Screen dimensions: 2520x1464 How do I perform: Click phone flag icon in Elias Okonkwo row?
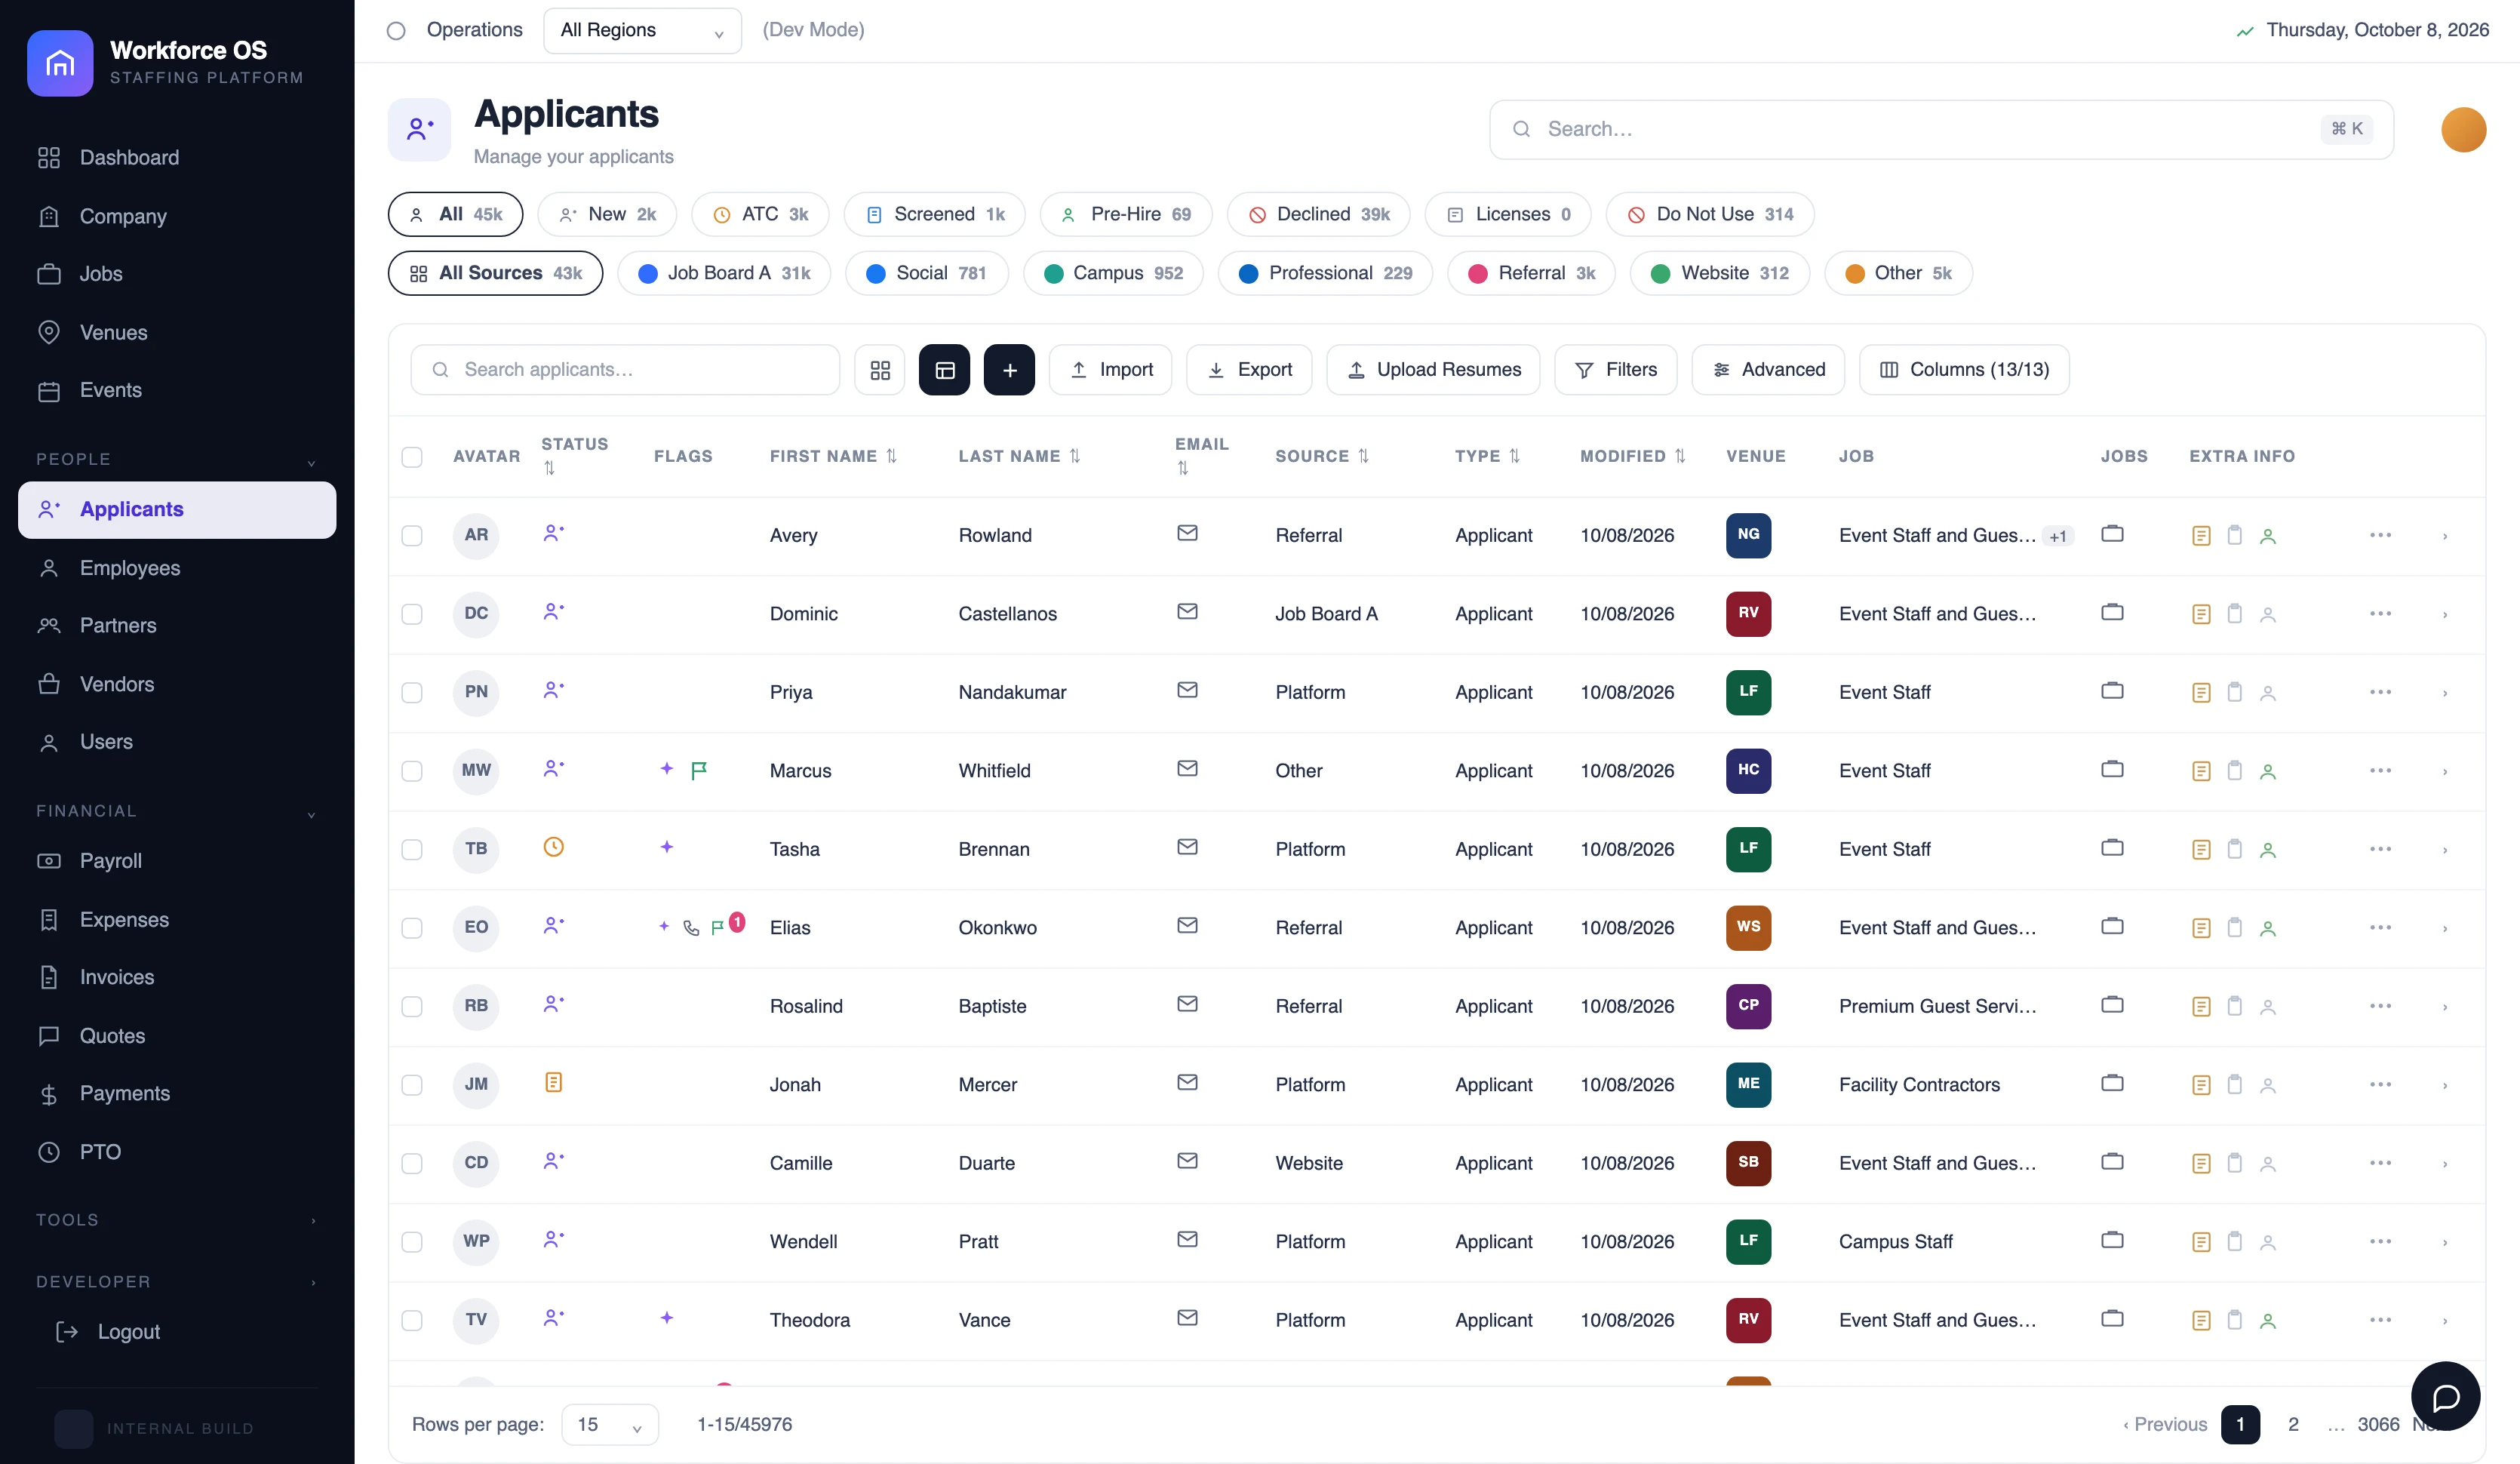point(691,928)
